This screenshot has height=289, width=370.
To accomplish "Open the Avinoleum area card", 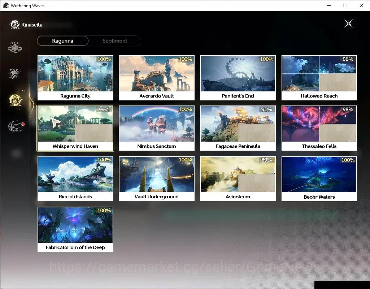I will (x=238, y=178).
